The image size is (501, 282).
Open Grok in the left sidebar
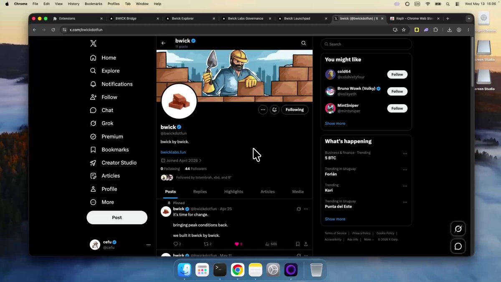101,123
